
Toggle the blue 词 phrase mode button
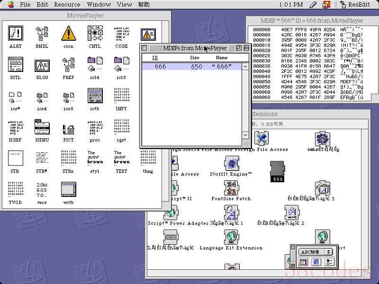316,262
